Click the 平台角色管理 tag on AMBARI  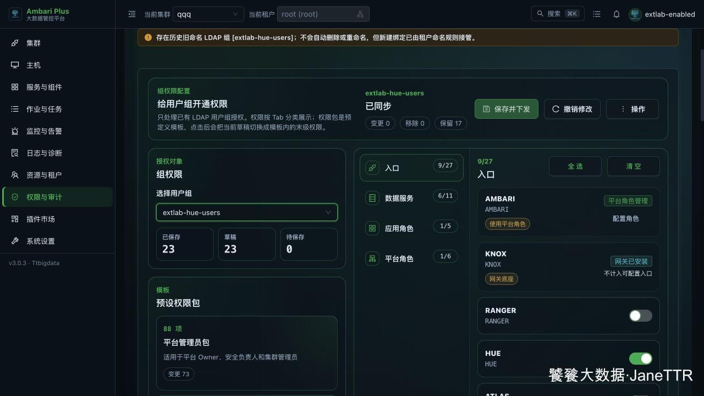click(628, 201)
